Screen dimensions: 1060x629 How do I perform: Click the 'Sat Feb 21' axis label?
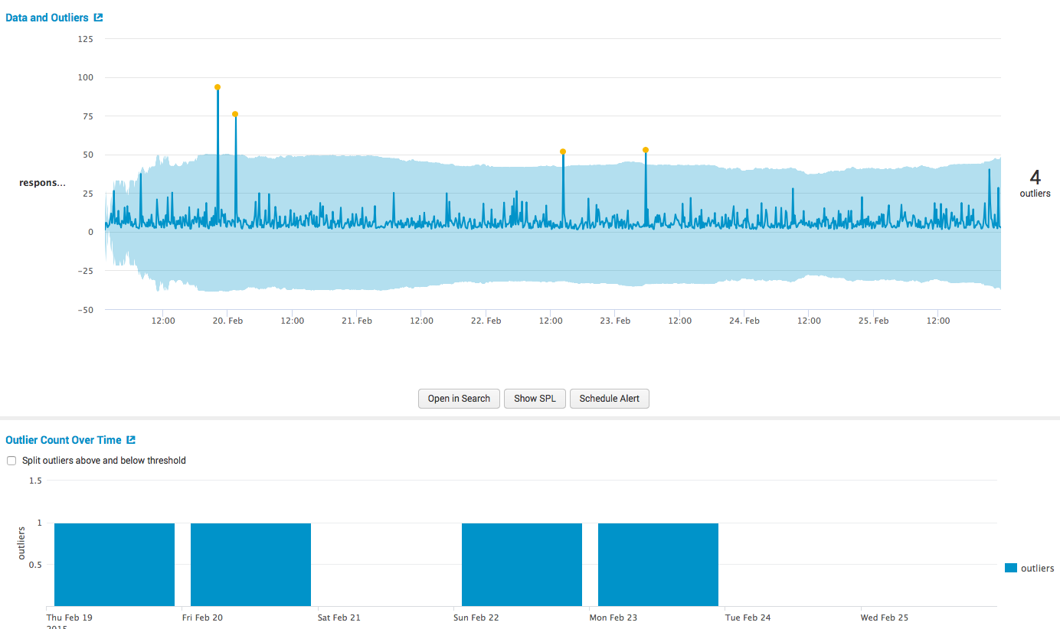(339, 618)
